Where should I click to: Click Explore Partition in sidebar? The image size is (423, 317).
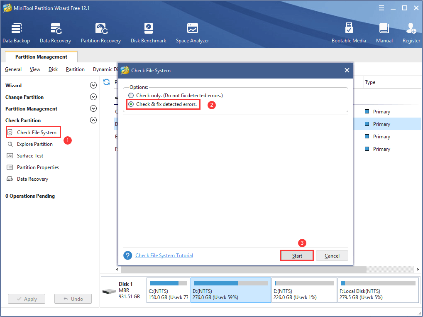point(35,144)
